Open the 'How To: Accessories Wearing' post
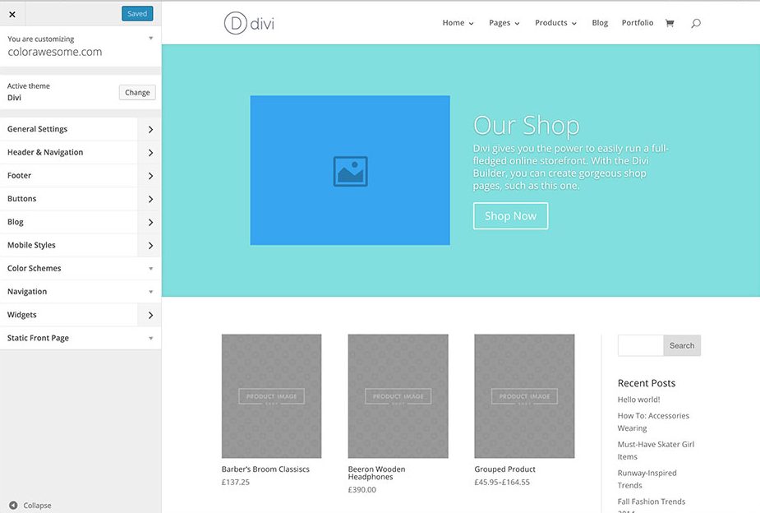 [x=653, y=422]
